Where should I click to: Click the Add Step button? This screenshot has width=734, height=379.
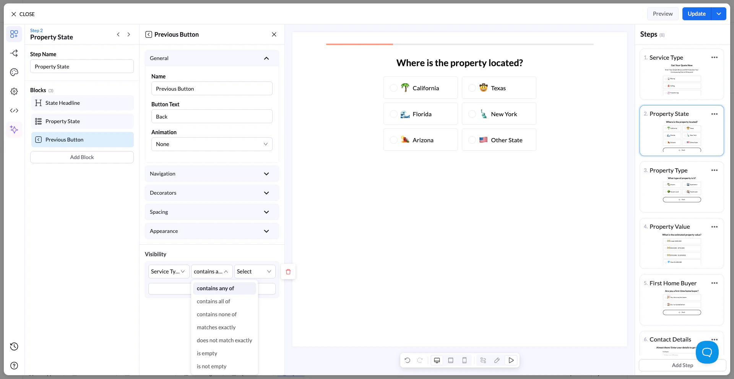682,365
